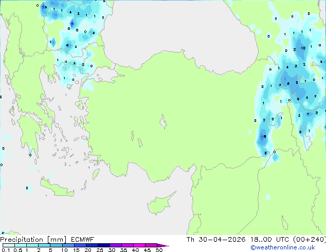Click the island of Cyprus on the map
This screenshot has height=252, width=326.
(160, 204)
